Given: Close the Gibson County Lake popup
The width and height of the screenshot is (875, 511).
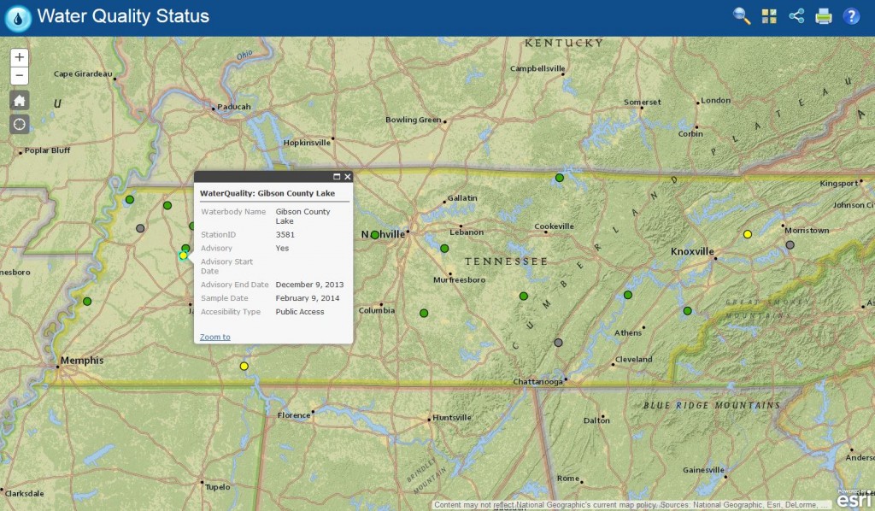Looking at the screenshot, I should tap(348, 177).
